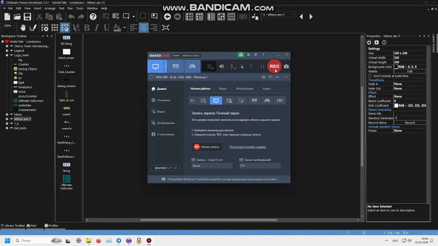Jump to next frame using right triangle
Image resolution: width=438 pixels, height=246 pixels.
point(311,17)
